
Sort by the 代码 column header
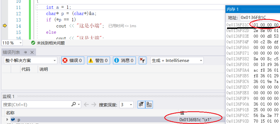point(26,69)
